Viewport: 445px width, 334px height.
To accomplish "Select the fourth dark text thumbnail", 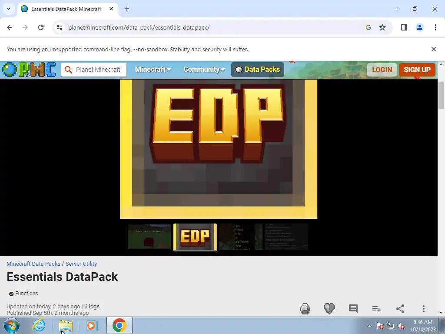I will point(286,237).
